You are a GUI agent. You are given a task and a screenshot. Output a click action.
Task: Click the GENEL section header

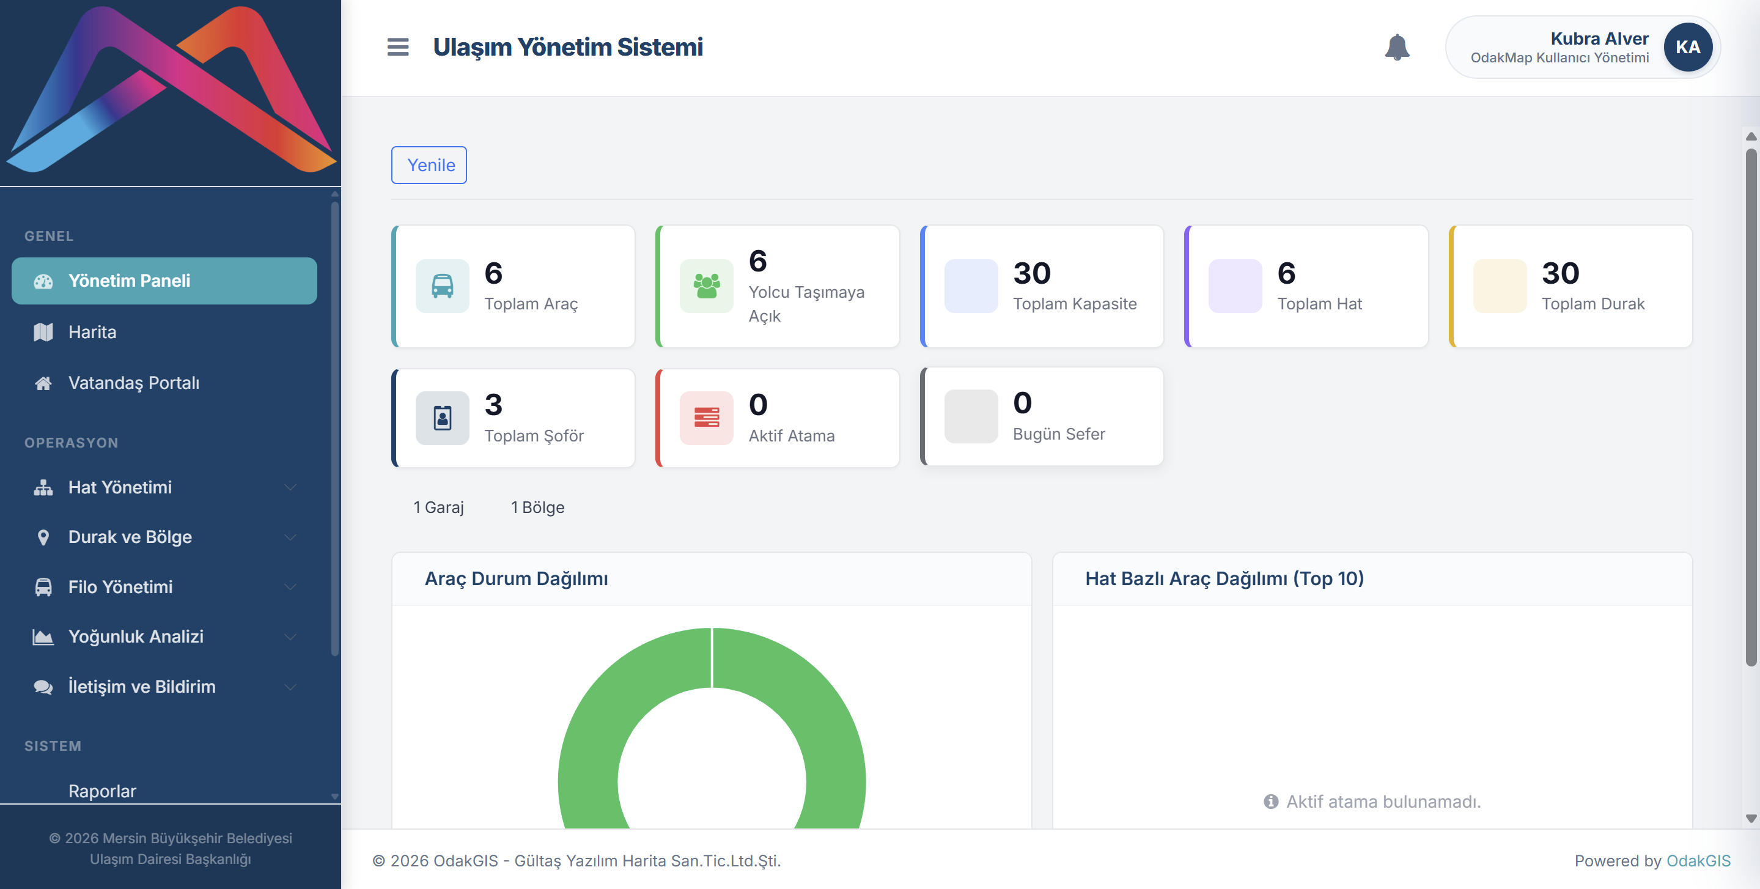pyautogui.click(x=48, y=237)
